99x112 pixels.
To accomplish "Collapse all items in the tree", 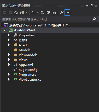I will coord(48,12).
